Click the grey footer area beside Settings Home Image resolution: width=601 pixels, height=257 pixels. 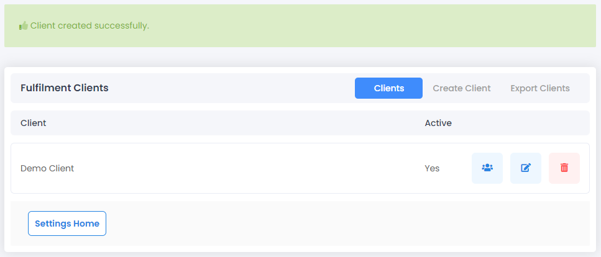click(x=345, y=223)
